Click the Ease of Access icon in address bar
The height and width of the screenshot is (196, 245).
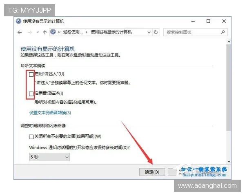click(53, 32)
